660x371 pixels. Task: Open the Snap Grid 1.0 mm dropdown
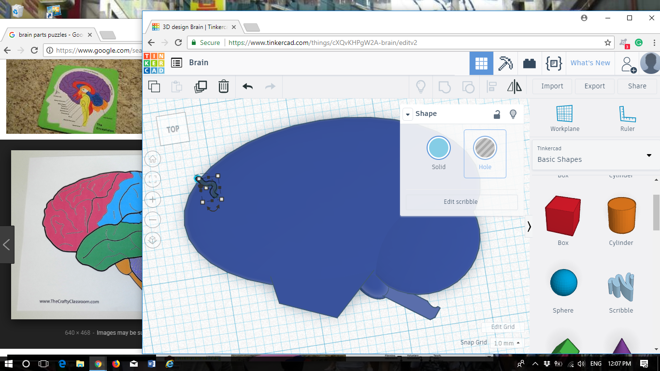[507, 343]
